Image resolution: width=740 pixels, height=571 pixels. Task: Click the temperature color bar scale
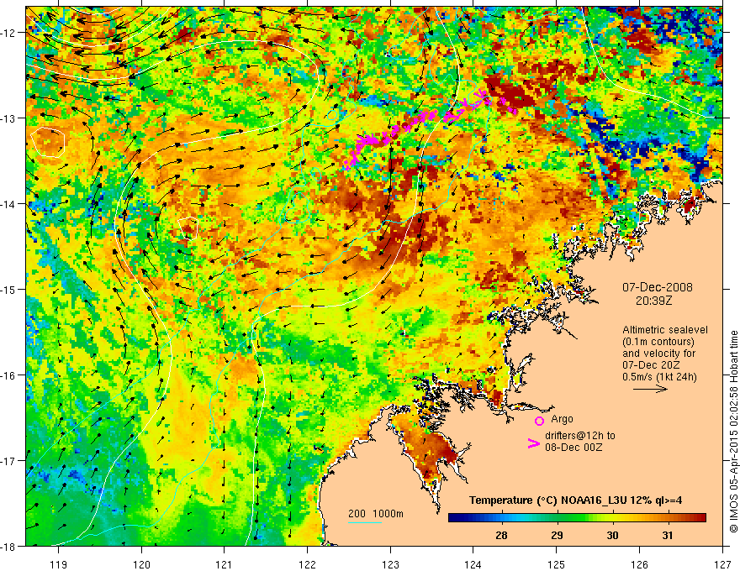point(577,518)
